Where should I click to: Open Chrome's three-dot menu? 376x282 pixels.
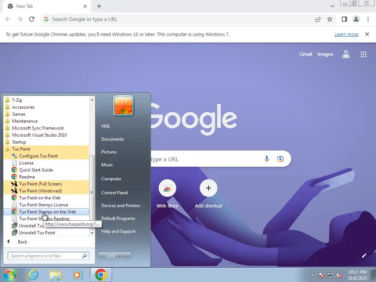[368, 19]
